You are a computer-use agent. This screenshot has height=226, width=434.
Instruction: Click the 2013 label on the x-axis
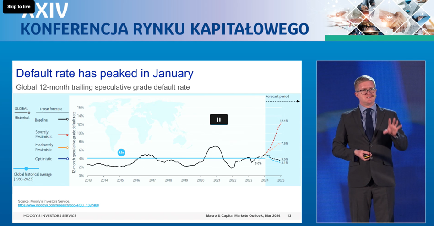[88, 180]
